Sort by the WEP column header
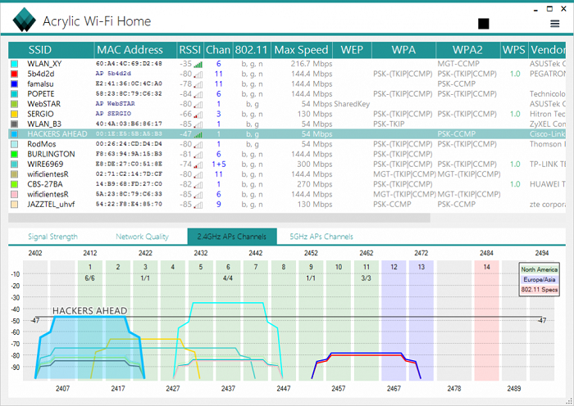This screenshot has width=574, height=406. click(x=352, y=50)
